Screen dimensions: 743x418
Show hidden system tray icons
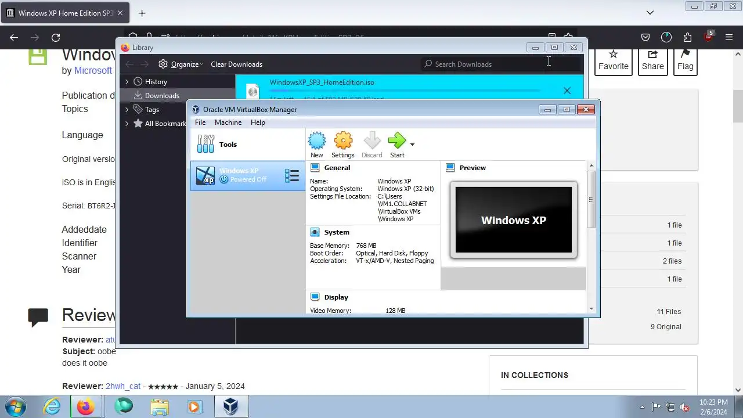click(642, 407)
